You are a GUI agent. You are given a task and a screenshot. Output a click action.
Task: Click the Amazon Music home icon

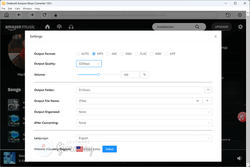(x=47, y=27)
